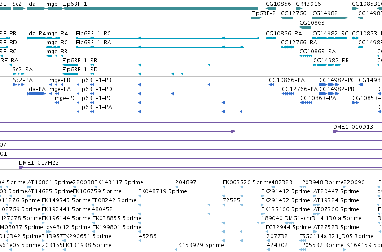
Task: Open the Eip63F-1-PB protein label
Action: pyautogui.click(x=94, y=80)
